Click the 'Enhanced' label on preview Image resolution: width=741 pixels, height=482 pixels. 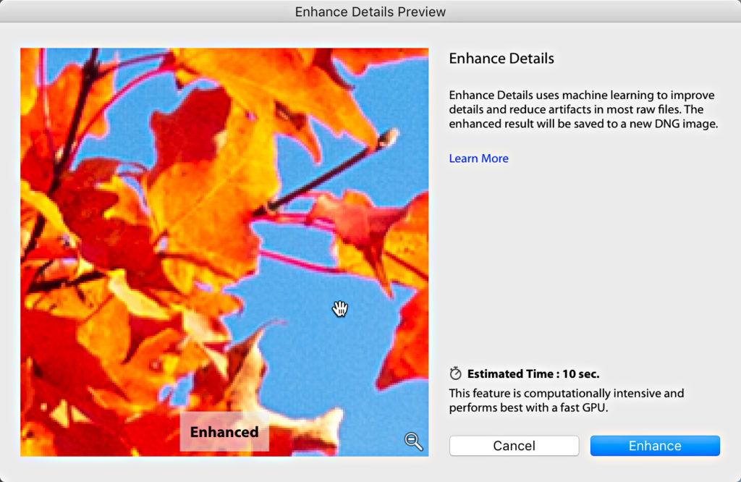coord(224,432)
